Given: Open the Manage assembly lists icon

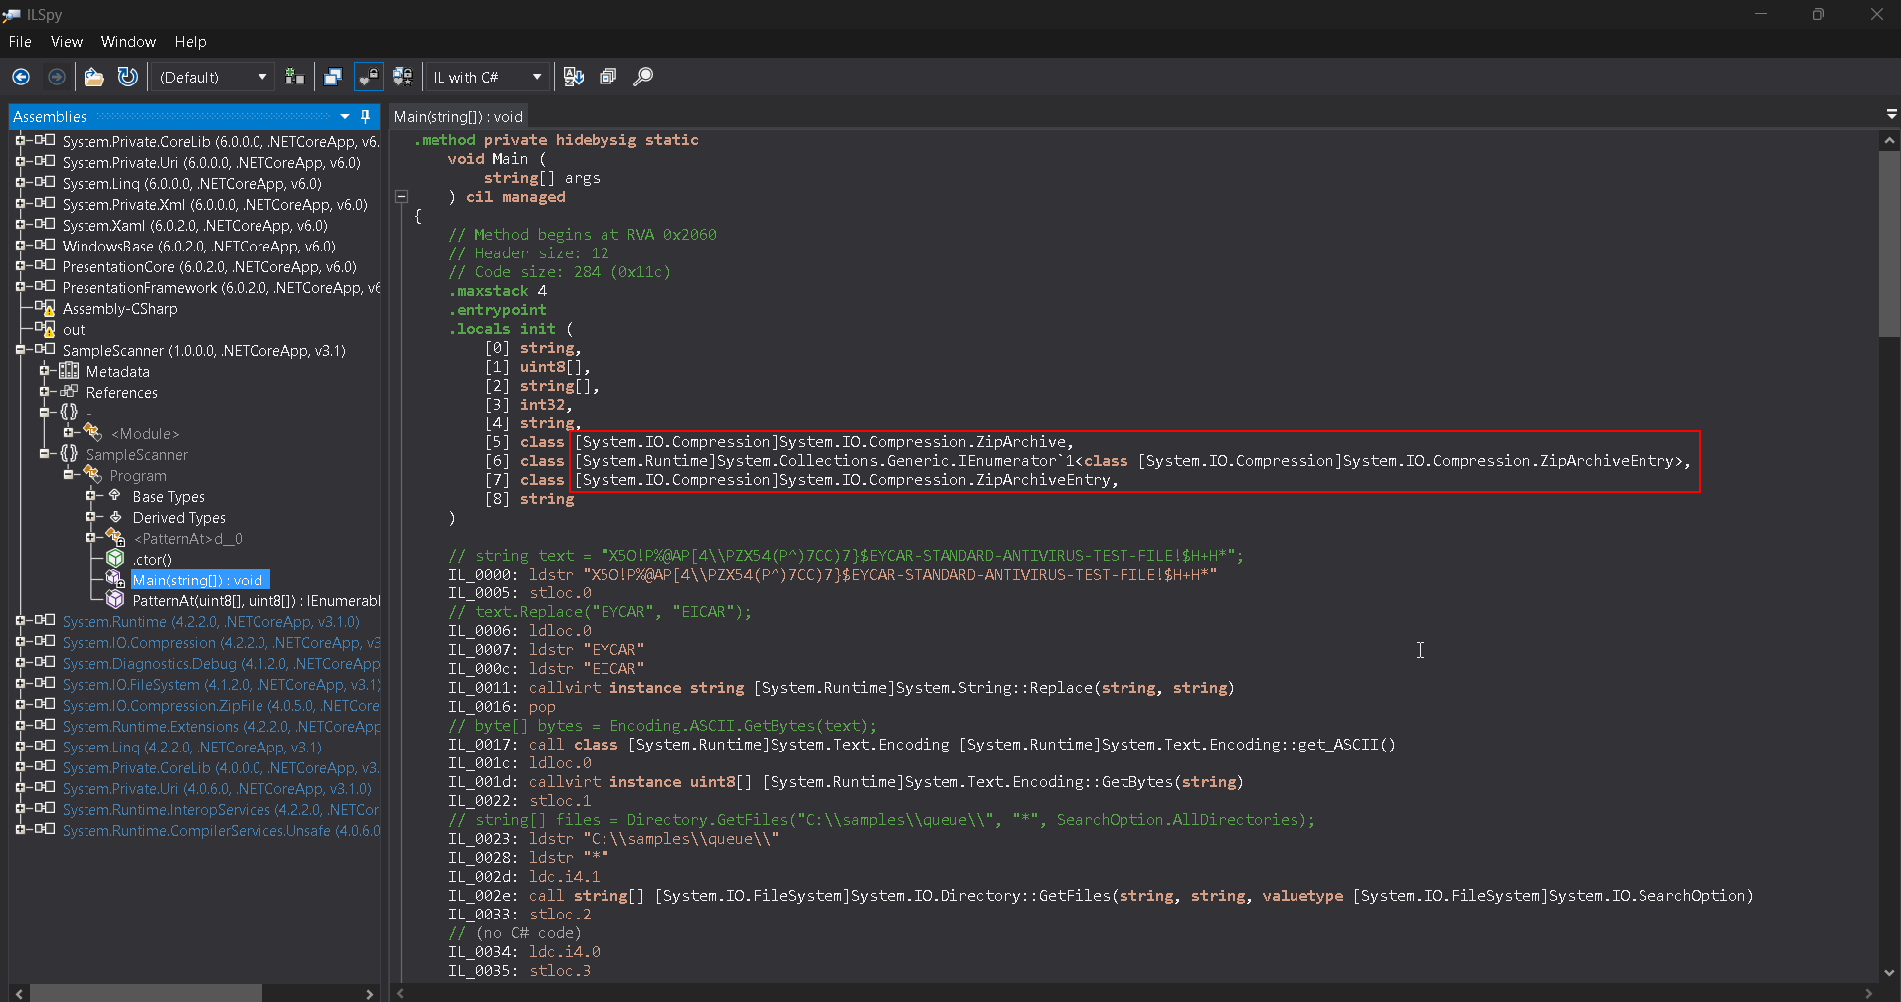Looking at the screenshot, I should (294, 77).
